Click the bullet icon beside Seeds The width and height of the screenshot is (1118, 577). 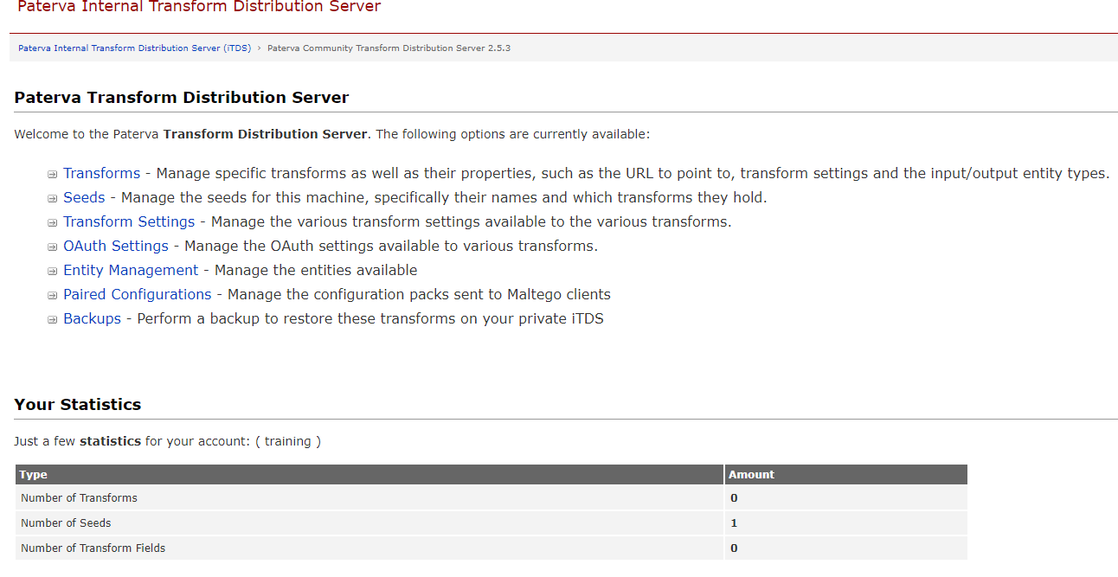53,198
